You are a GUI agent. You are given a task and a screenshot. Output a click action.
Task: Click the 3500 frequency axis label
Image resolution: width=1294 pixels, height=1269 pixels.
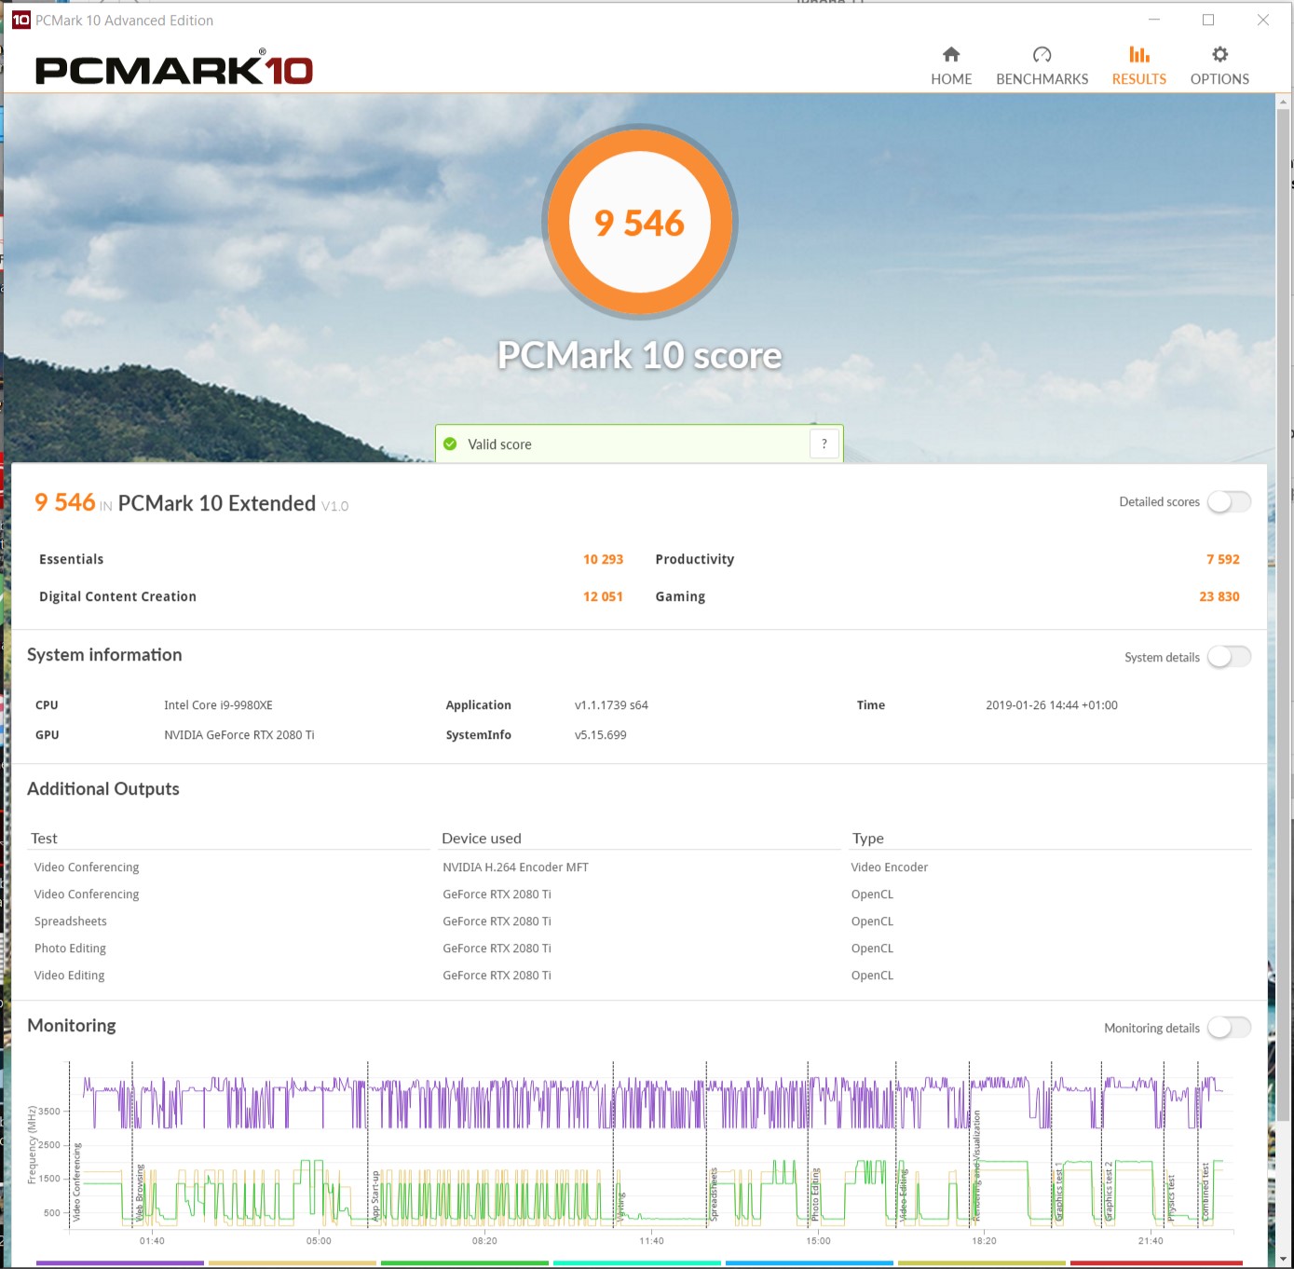point(50,1112)
